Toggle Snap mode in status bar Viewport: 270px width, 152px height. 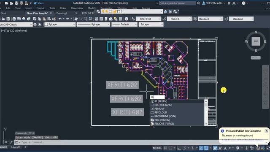pyautogui.click(x=170, y=148)
